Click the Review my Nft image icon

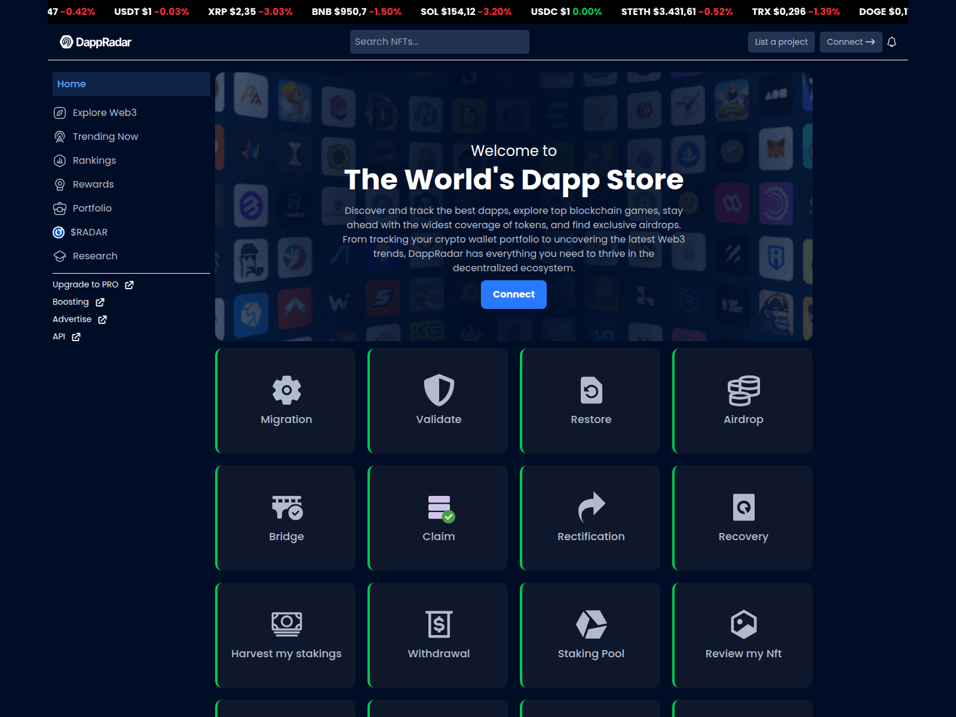coord(744,624)
